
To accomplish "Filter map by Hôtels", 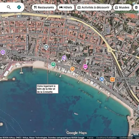I will (x=66, y=7).
